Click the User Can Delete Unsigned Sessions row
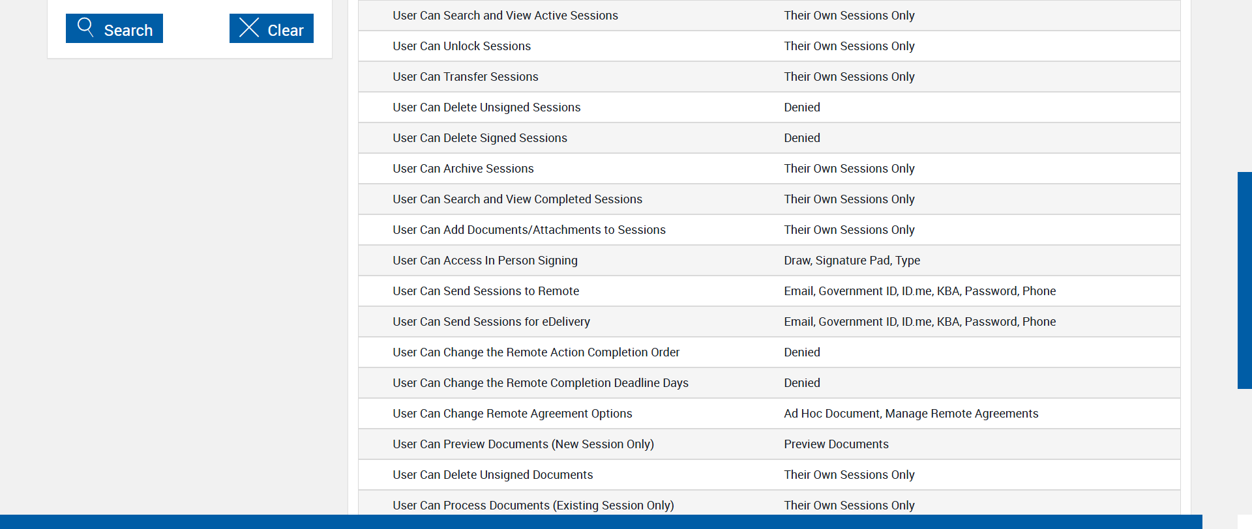This screenshot has width=1252, height=529. click(486, 107)
